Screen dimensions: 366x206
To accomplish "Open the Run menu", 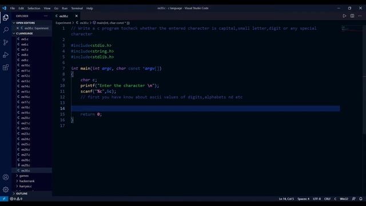I will (x=65, y=8).
